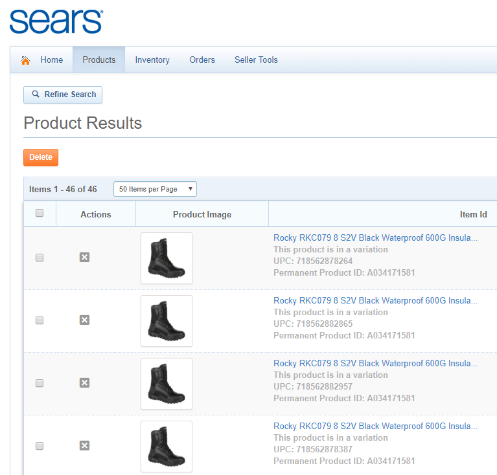This screenshot has width=497, height=475.
Task: Click boot thumbnail for UPC 718562882957
Action: click(167, 384)
